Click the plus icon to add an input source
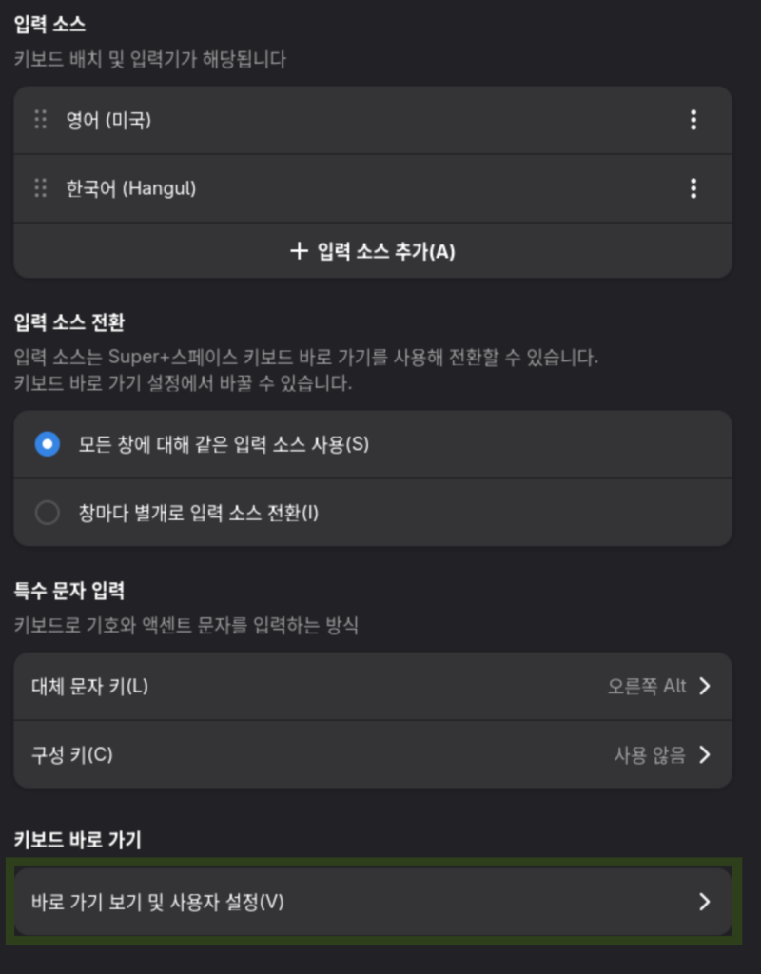The image size is (761, 974). pyautogui.click(x=299, y=251)
